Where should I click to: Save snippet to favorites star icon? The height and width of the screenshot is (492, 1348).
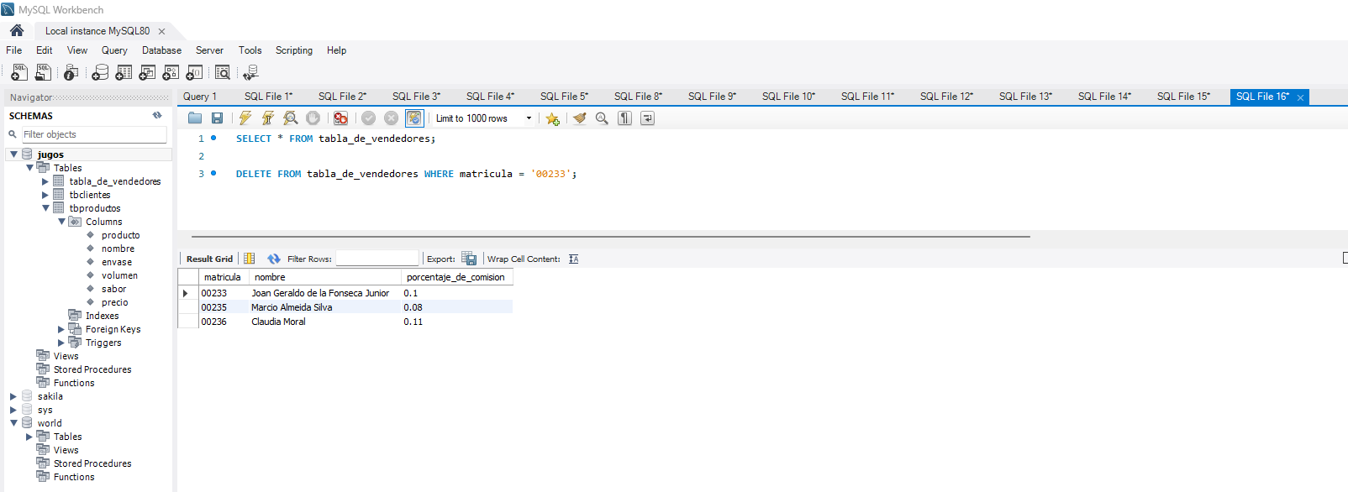point(552,118)
